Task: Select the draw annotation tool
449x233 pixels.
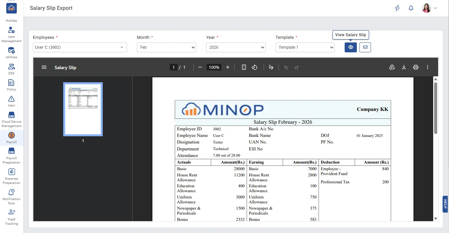Action: coord(271,67)
